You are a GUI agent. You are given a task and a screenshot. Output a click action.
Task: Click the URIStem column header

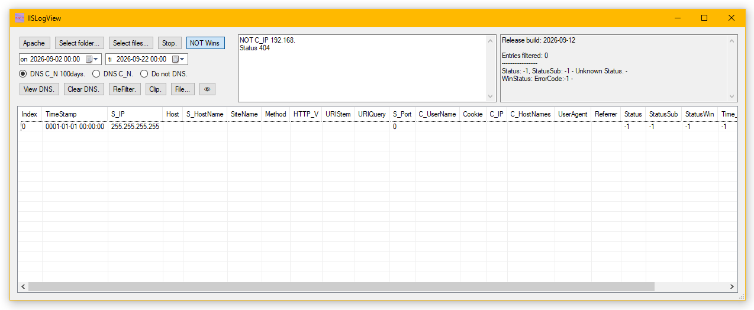[339, 114]
